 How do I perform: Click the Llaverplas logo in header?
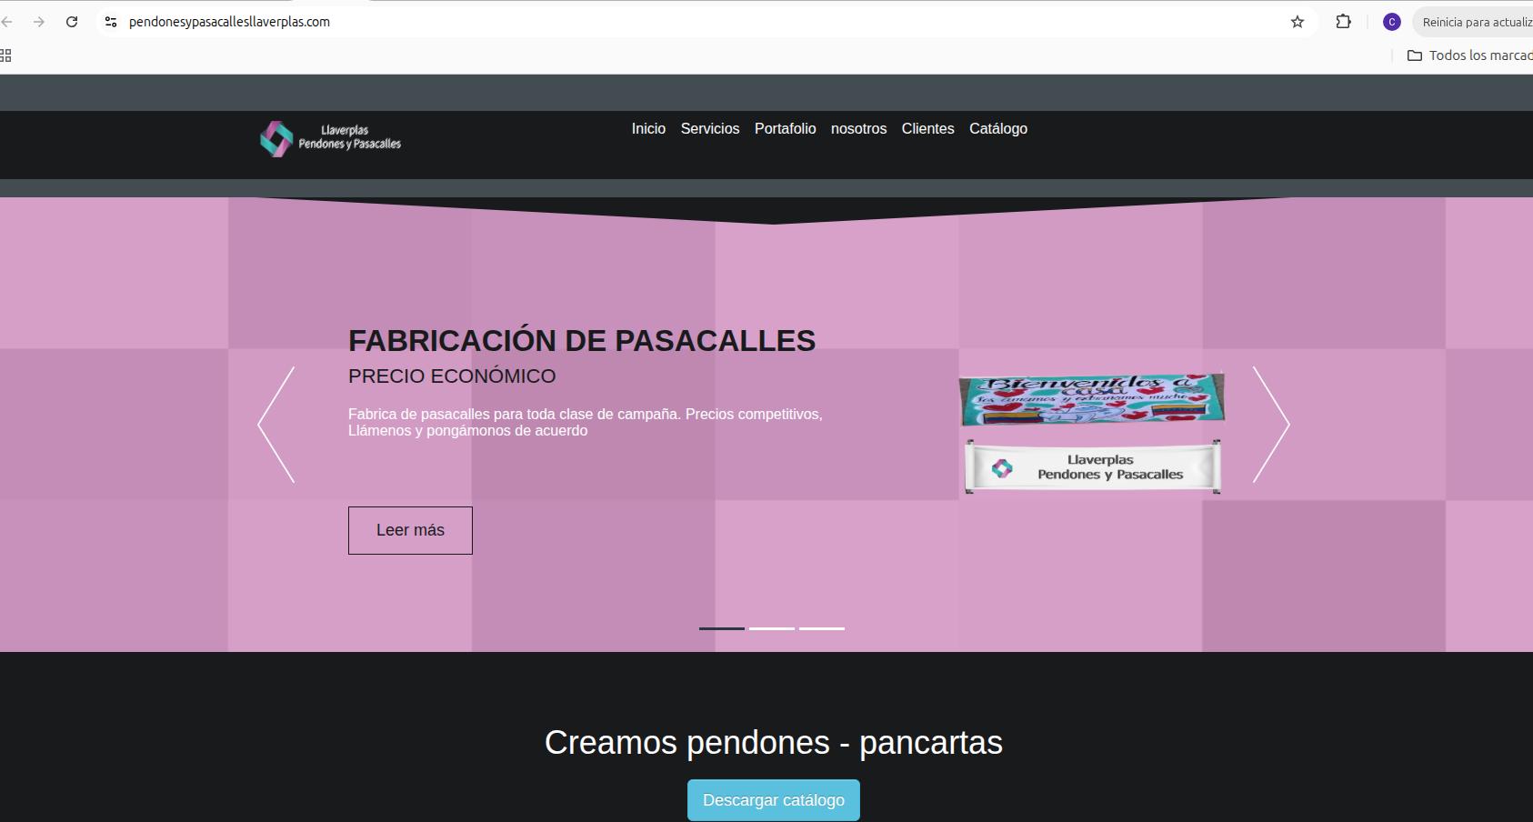click(330, 138)
